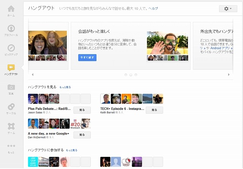
Task: Click Dan McDermott name link
Action: click(37, 137)
